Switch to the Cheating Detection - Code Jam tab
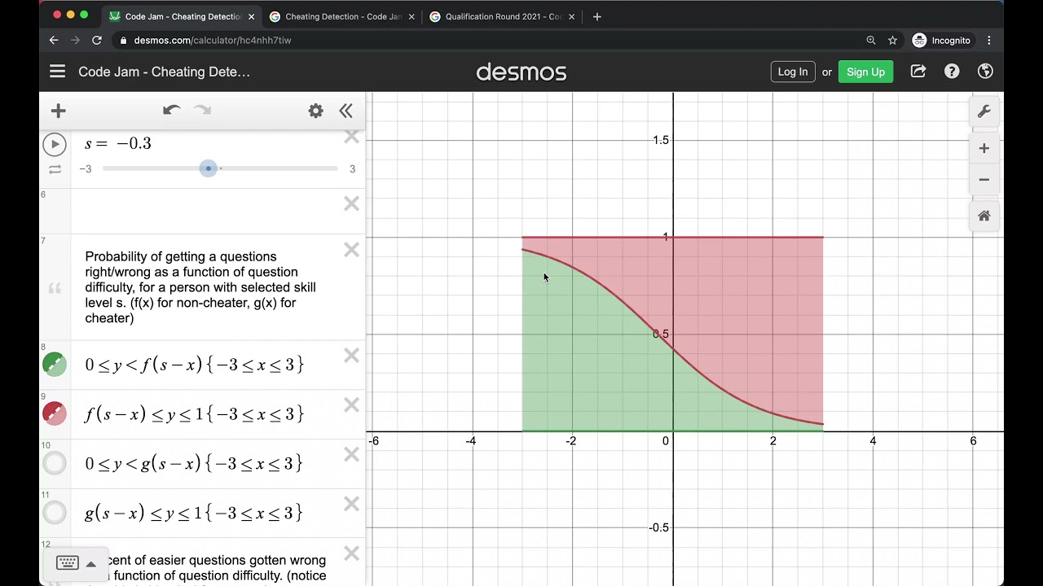Image resolution: width=1043 pixels, height=586 pixels. (x=342, y=16)
